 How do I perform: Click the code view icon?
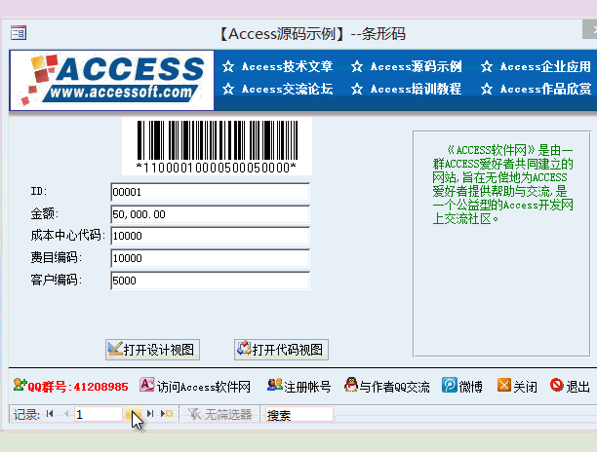pyautogui.click(x=244, y=348)
